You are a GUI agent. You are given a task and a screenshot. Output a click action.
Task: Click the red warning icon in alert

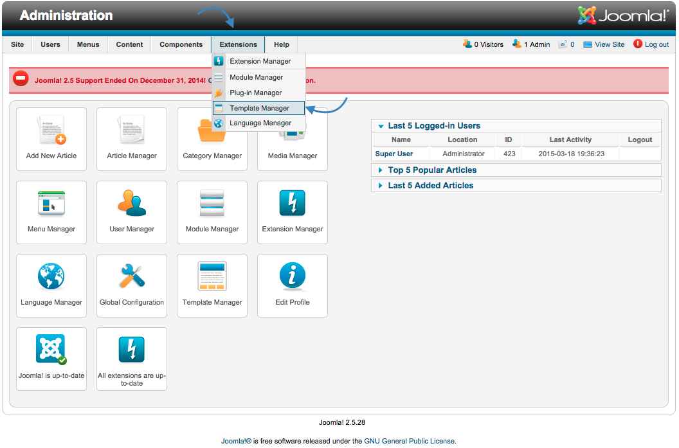tap(21, 78)
